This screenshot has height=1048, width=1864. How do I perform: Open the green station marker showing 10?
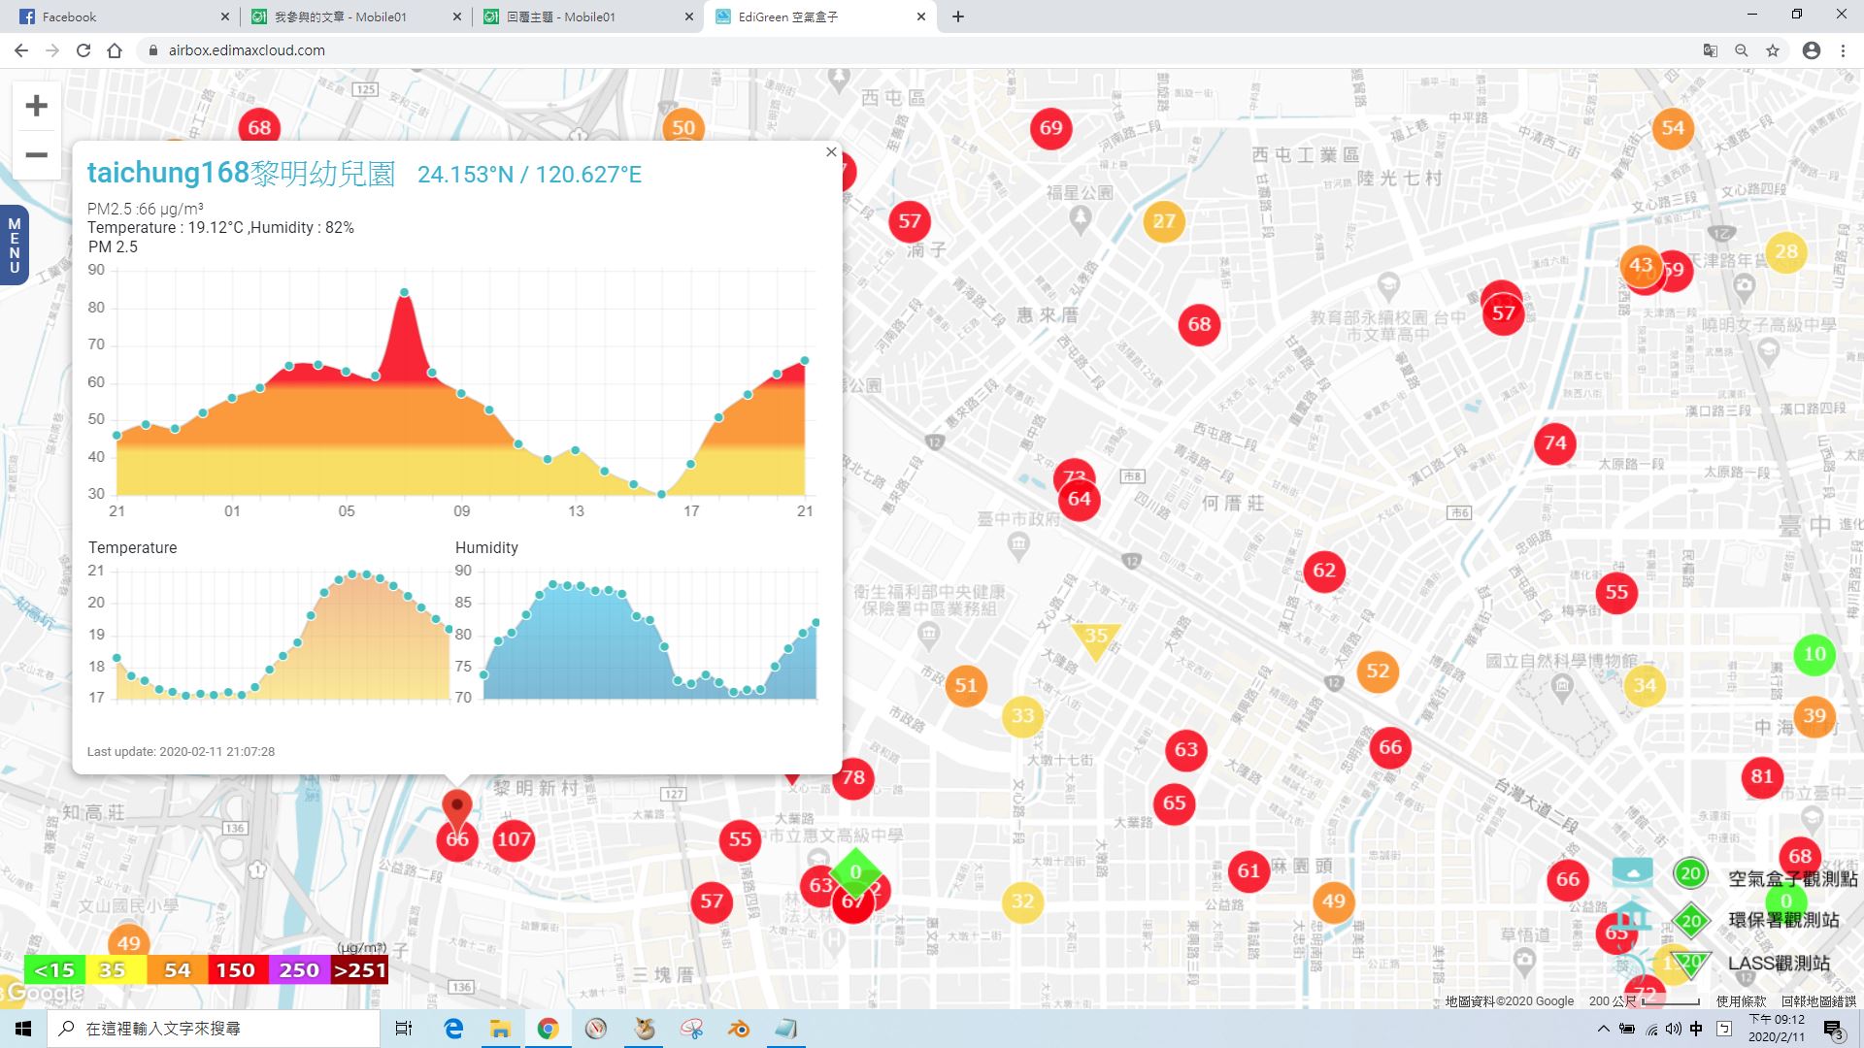pyautogui.click(x=1814, y=654)
